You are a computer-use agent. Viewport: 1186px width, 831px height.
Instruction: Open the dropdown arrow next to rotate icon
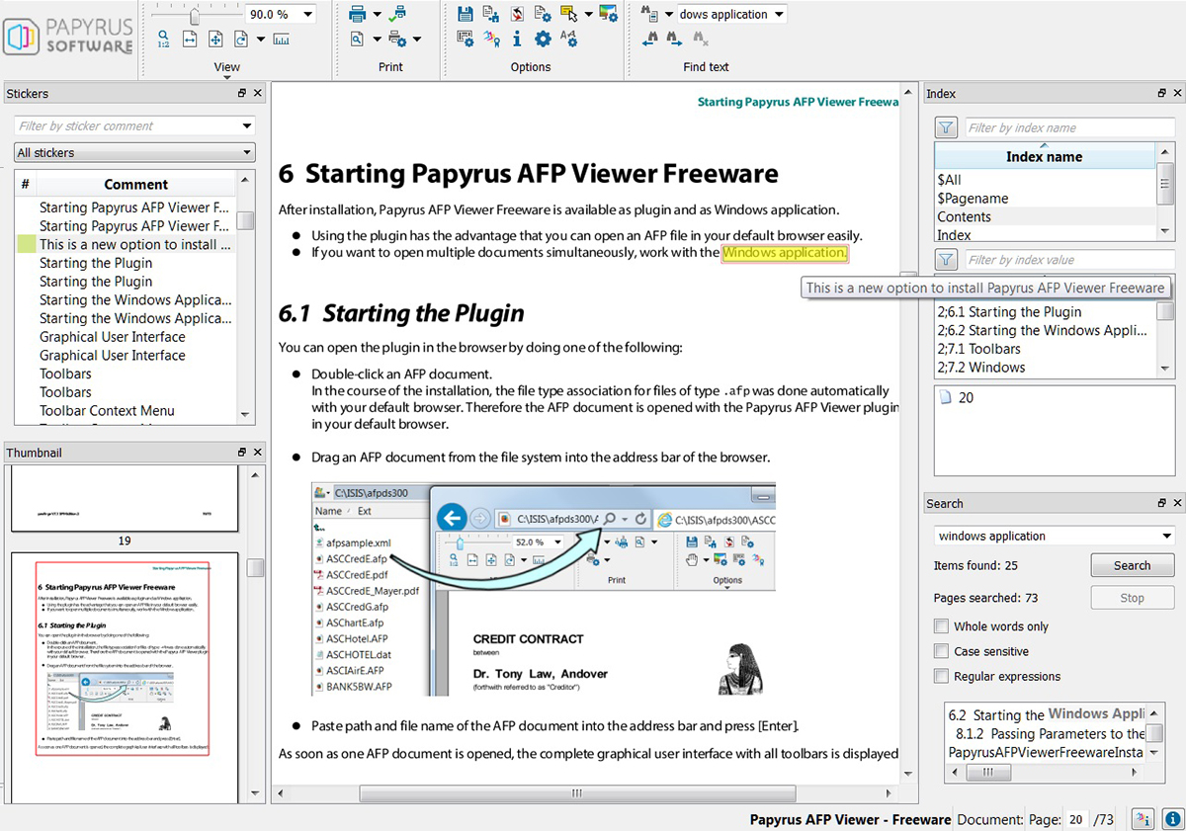tap(261, 40)
